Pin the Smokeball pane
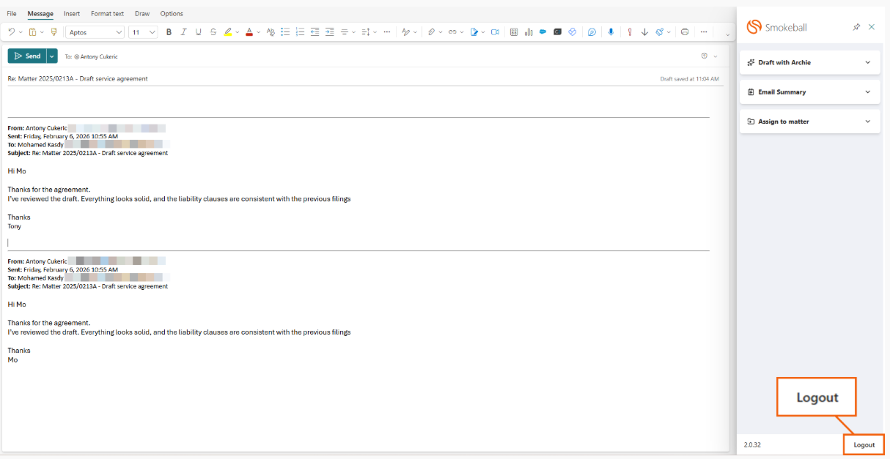This screenshot has height=459, width=890. coord(856,26)
